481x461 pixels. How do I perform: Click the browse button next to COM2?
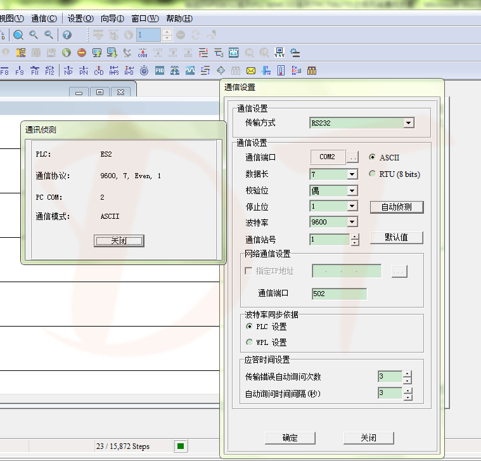[353, 157]
